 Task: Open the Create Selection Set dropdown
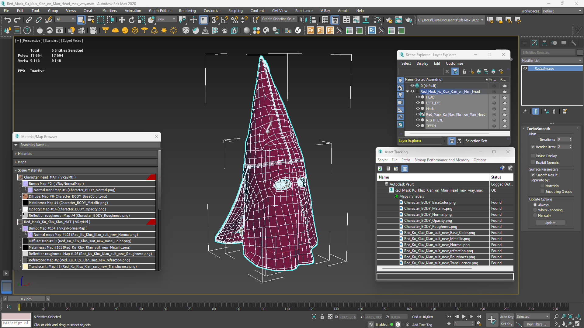[x=278, y=19]
